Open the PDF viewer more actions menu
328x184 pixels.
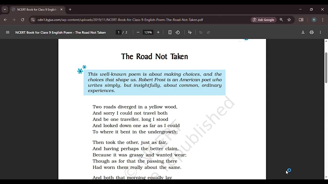(x=320, y=32)
